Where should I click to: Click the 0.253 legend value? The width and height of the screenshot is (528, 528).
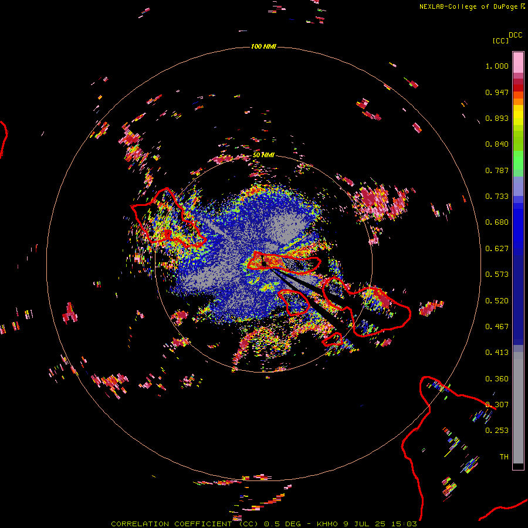click(497, 431)
